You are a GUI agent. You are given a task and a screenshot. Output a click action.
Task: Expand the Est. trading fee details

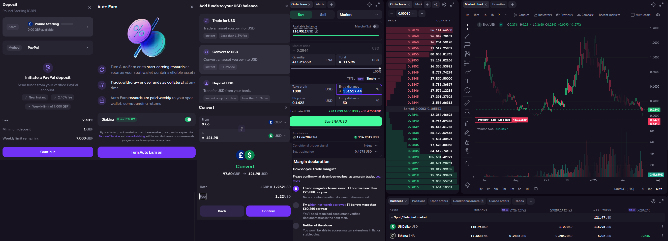pyautogui.click(x=376, y=152)
